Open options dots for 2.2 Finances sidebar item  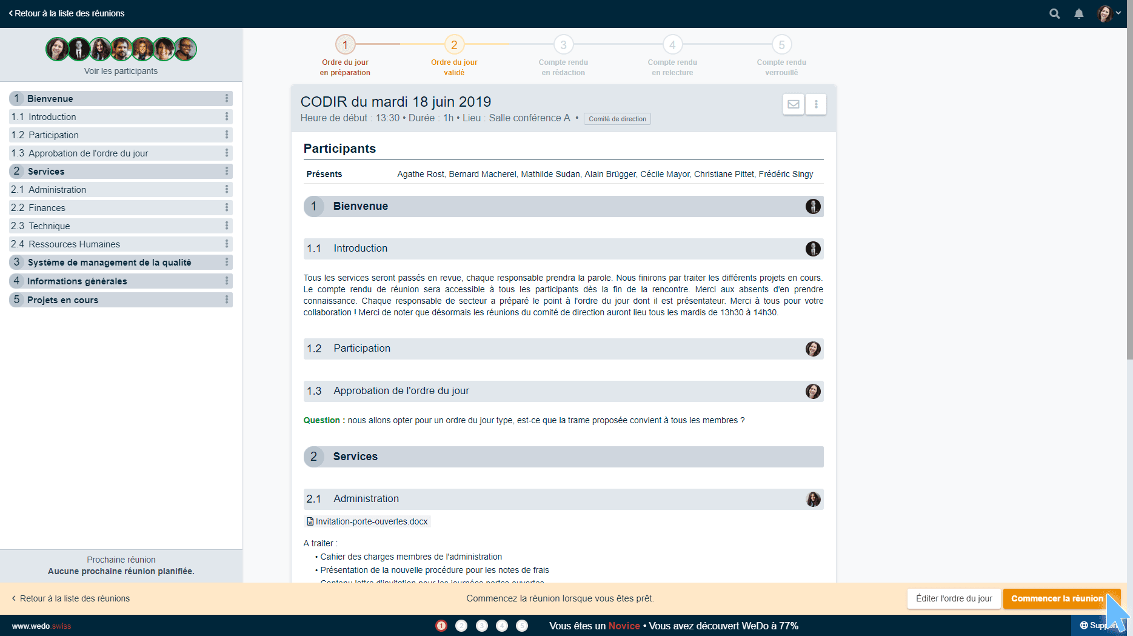tap(227, 207)
